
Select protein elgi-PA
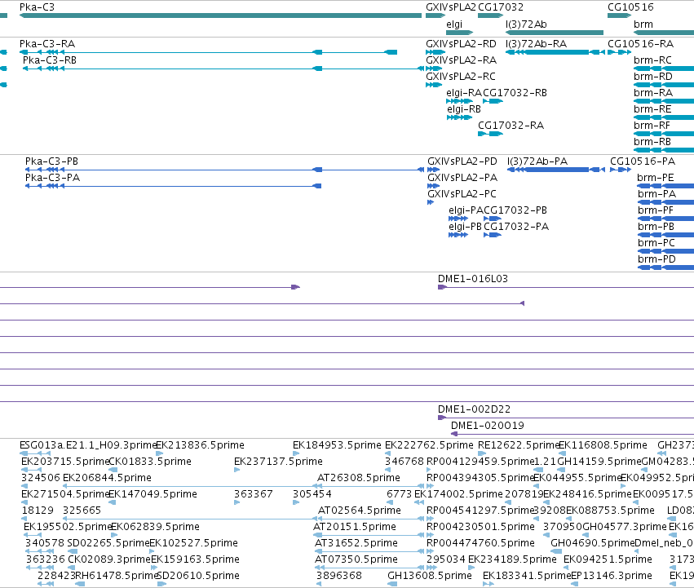coord(458,219)
